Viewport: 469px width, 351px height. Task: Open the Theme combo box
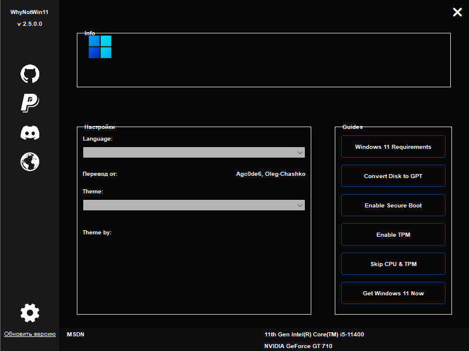pyautogui.click(x=194, y=205)
